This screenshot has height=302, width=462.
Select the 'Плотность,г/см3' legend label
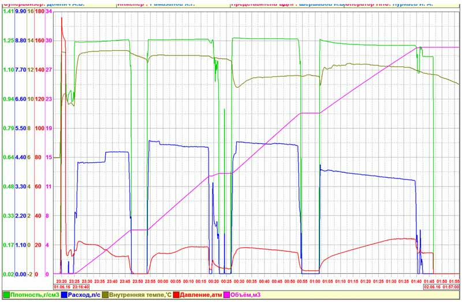click(35, 295)
